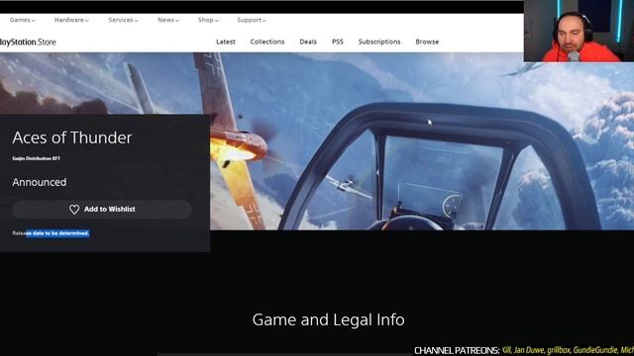Click the Channel Patreons ticker text
The image size is (634, 356).
click(x=524, y=350)
